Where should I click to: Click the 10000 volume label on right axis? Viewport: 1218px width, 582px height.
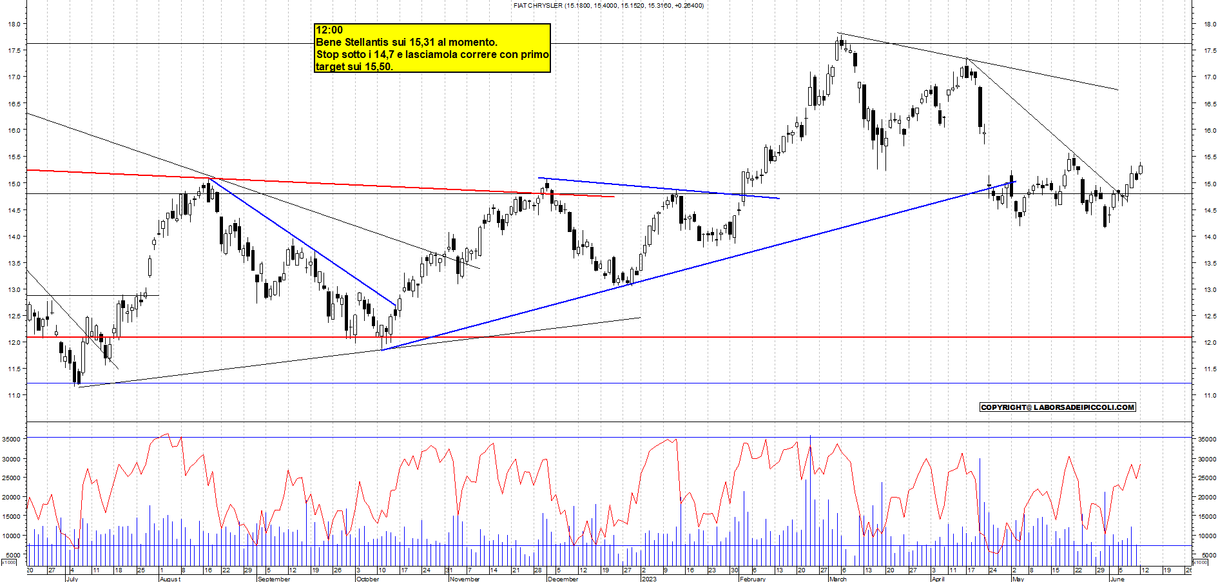point(1208,536)
